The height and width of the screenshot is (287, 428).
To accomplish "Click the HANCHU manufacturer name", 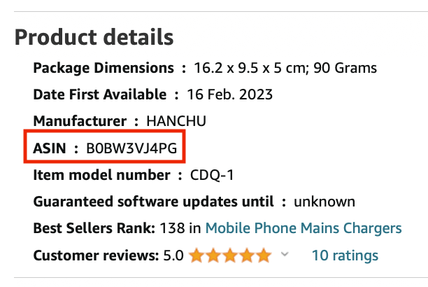I will (x=176, y=121).
